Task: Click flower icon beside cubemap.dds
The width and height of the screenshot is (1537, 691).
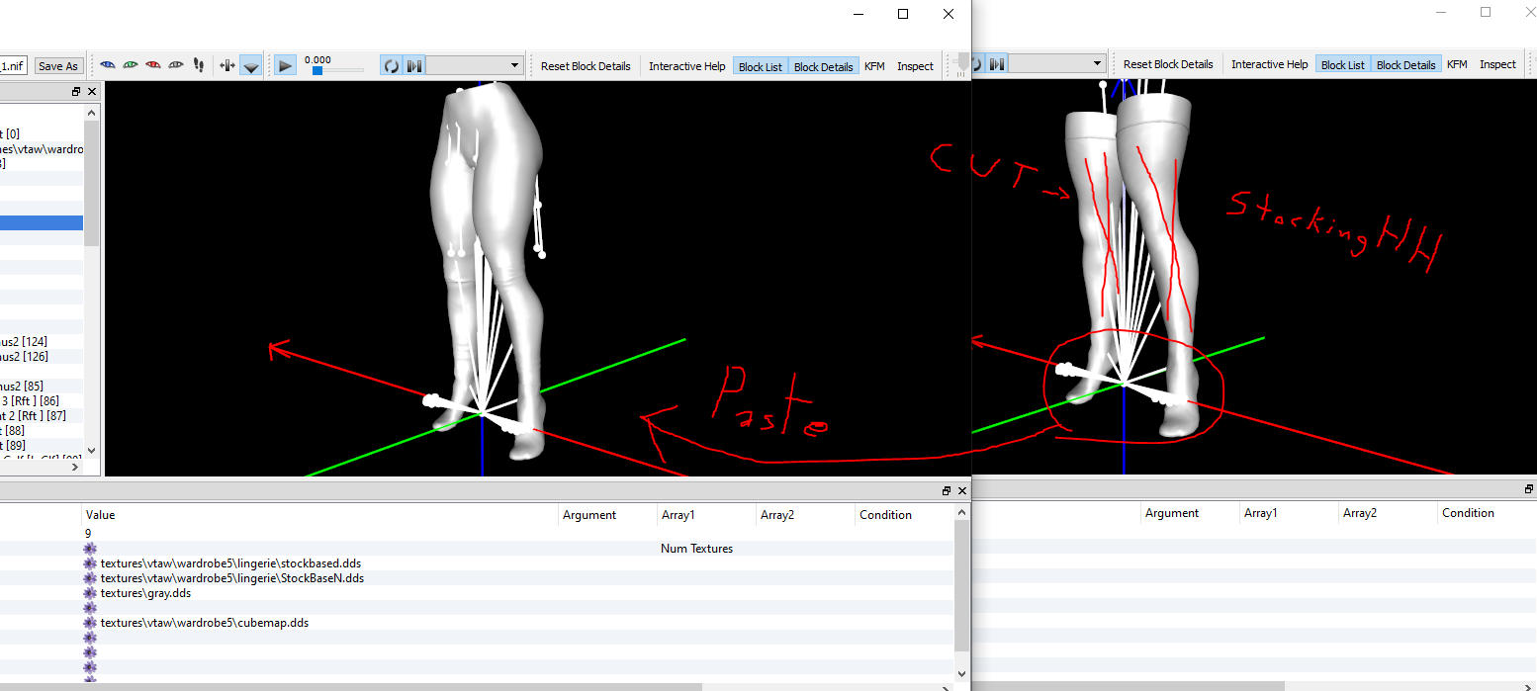Action: 90,623
